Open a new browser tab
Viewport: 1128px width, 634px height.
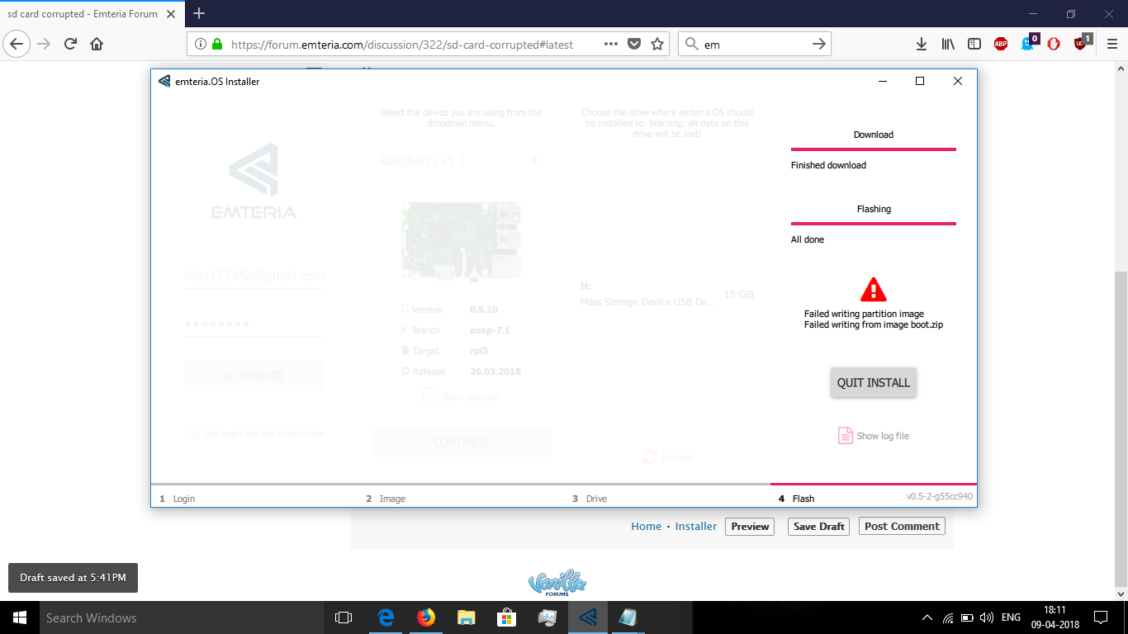199,13
